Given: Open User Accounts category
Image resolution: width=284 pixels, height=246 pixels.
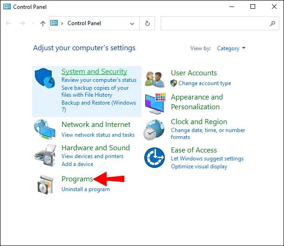Looking at the screenshot, I should click(x=194, y=73).
